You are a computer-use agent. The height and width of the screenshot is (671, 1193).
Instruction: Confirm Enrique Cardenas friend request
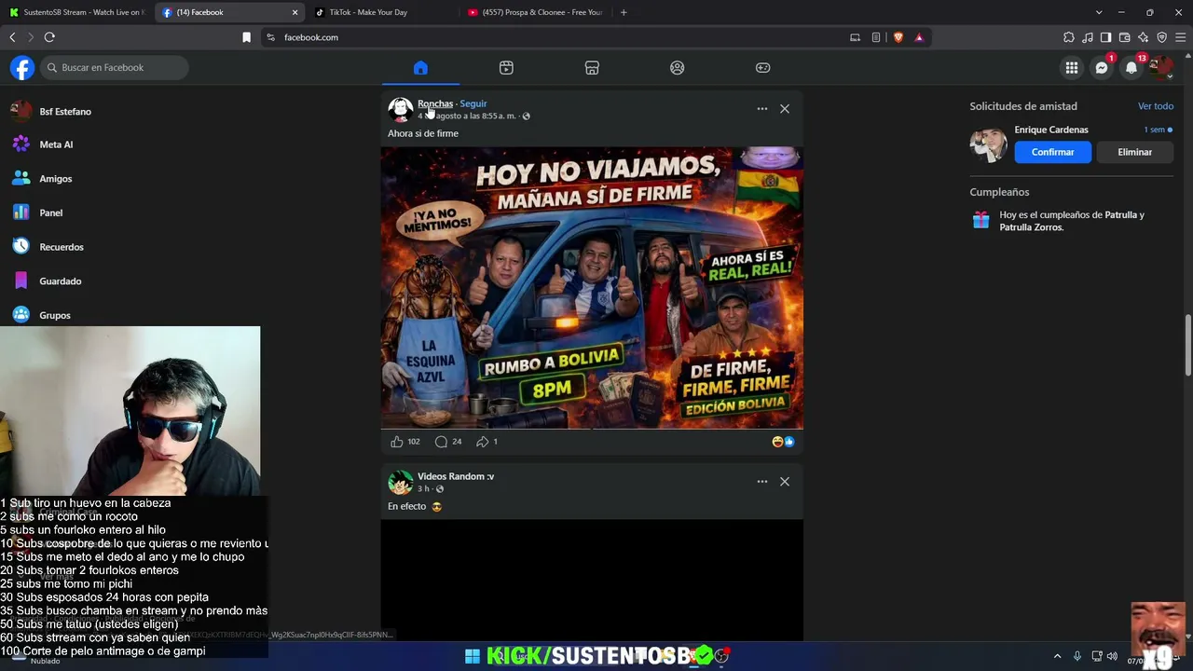[1053, 152]
